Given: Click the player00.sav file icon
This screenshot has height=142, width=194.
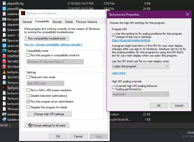Looking at the screenshot, I should point(4,9).
